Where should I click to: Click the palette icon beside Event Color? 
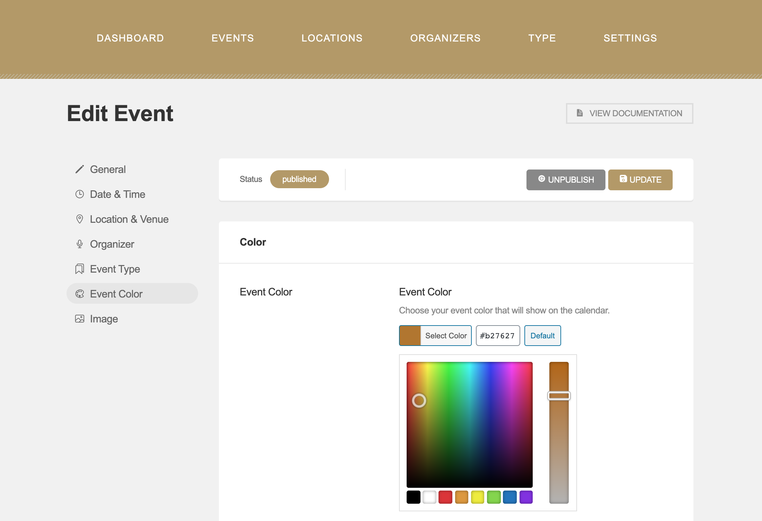click(x=80, y=294)
